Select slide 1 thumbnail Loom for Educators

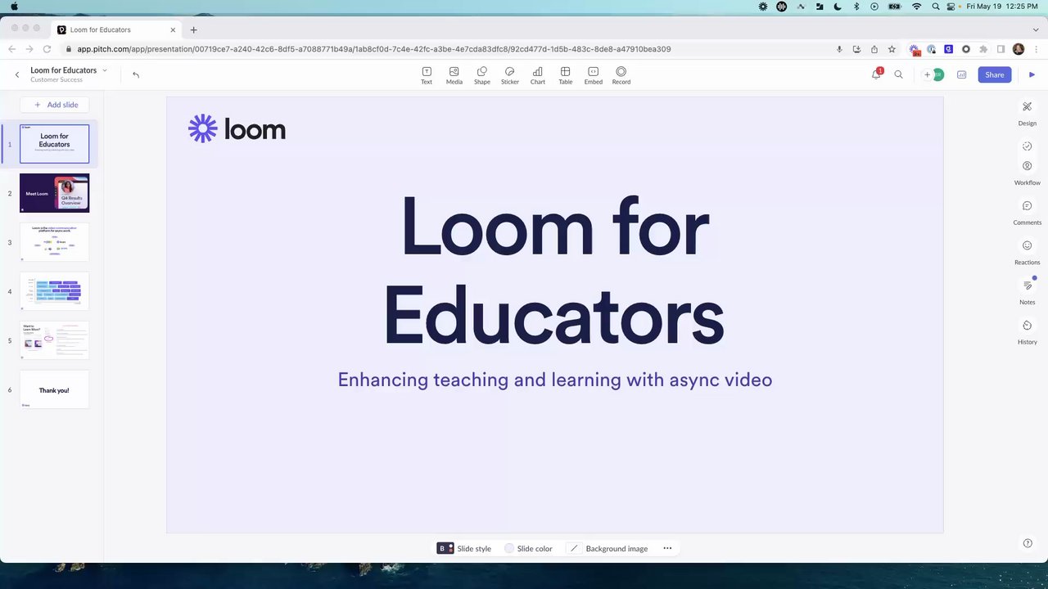(x=54, y=144)
